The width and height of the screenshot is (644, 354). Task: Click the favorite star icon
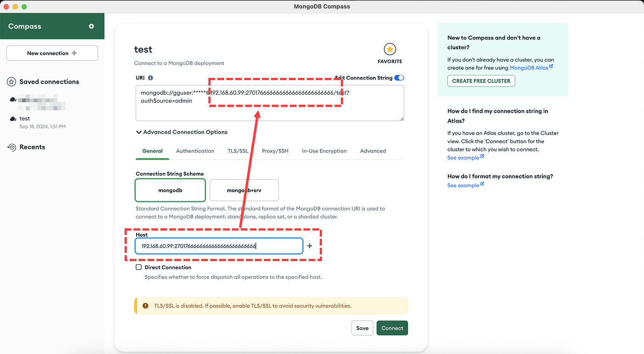pos(390,49)
